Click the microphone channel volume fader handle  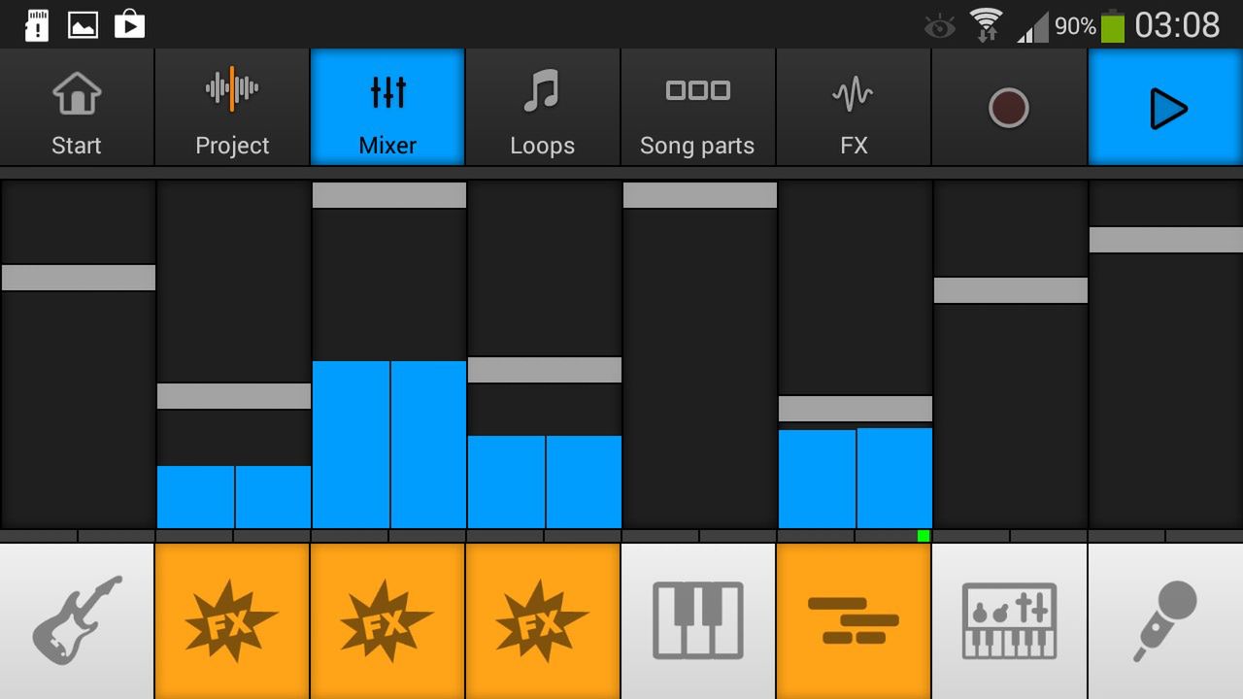click(x=1166, y=240)
